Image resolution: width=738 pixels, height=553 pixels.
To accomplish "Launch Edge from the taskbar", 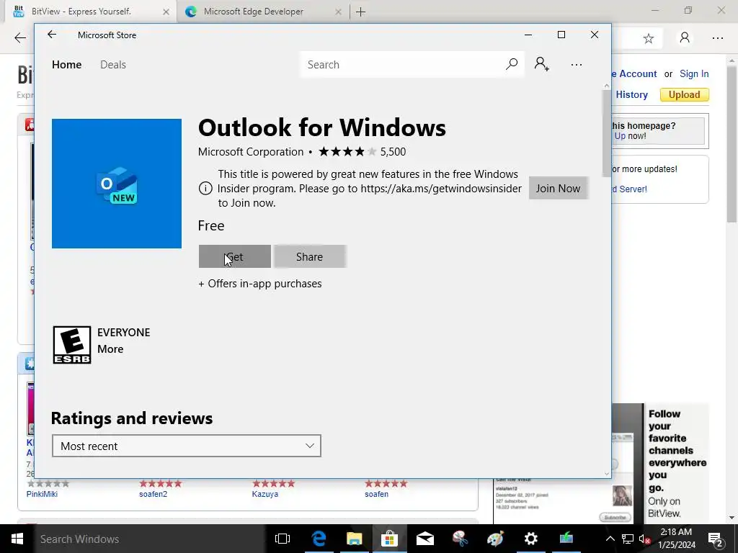I will point(319,539).
